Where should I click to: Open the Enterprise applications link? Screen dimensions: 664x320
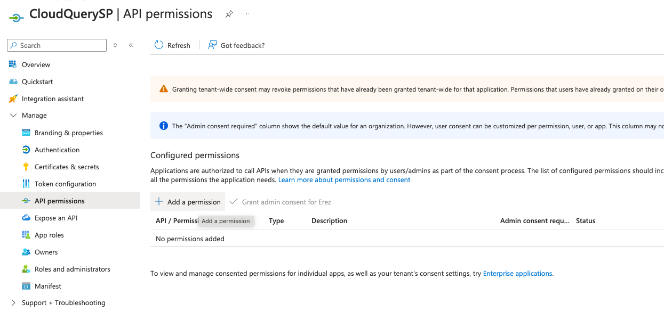(517, 274)
